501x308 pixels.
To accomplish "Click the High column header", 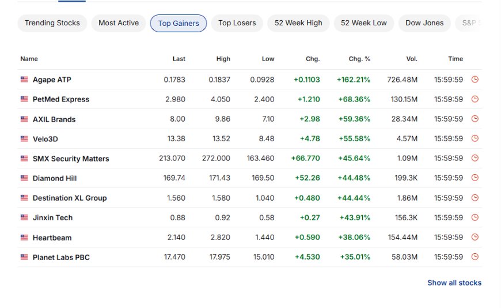I will point(223,59).
